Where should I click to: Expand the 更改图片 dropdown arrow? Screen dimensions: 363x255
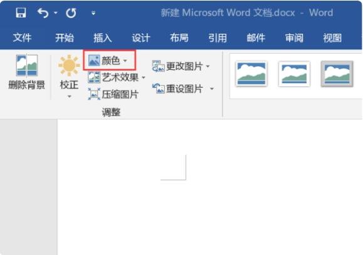pos(208,66)
